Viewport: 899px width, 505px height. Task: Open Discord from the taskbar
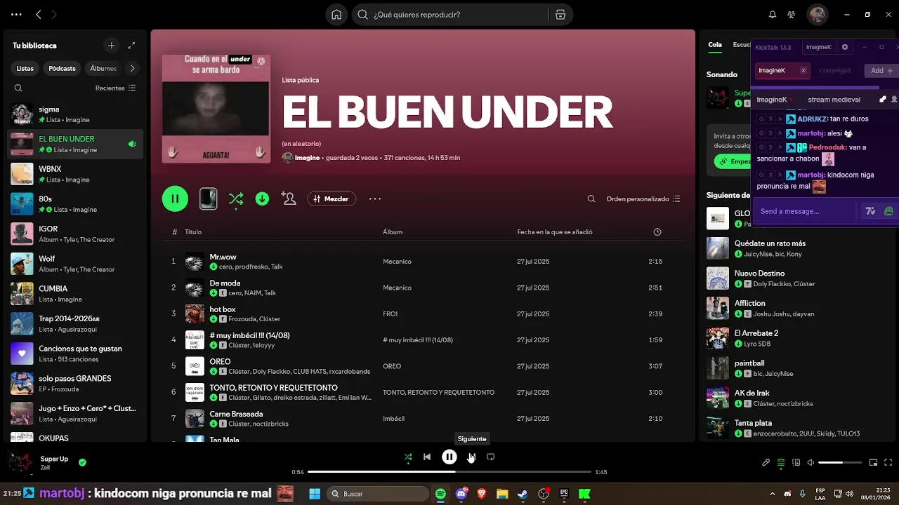coord(461,494)
